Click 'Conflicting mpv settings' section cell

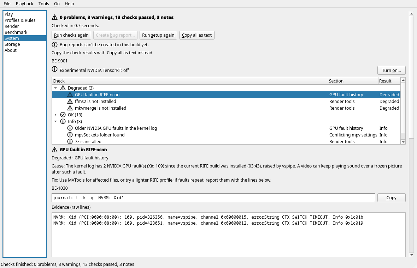point(353,135)
